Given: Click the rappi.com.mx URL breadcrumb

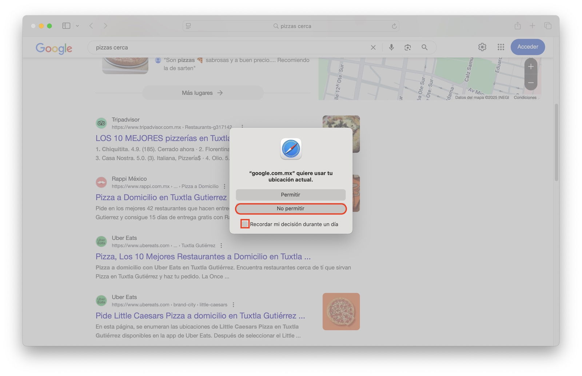Looking at the screenshot, I should coord(165,186).
